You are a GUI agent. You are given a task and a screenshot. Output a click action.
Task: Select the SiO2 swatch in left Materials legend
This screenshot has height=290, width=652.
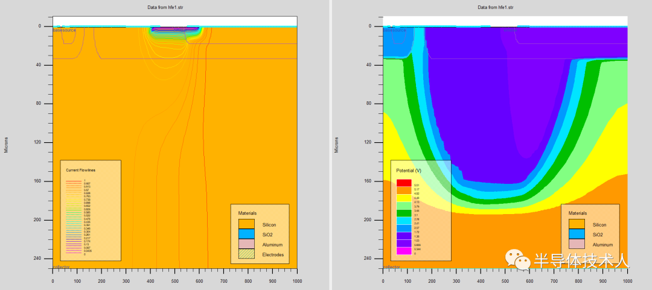[x=246, y=235]
